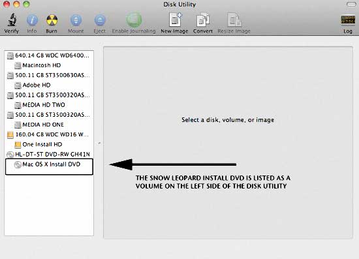The height and width of the screenshot is (259, 359).
Task: Select the 160.04 GB WDC disk
Action: click(x=49, y=134)
